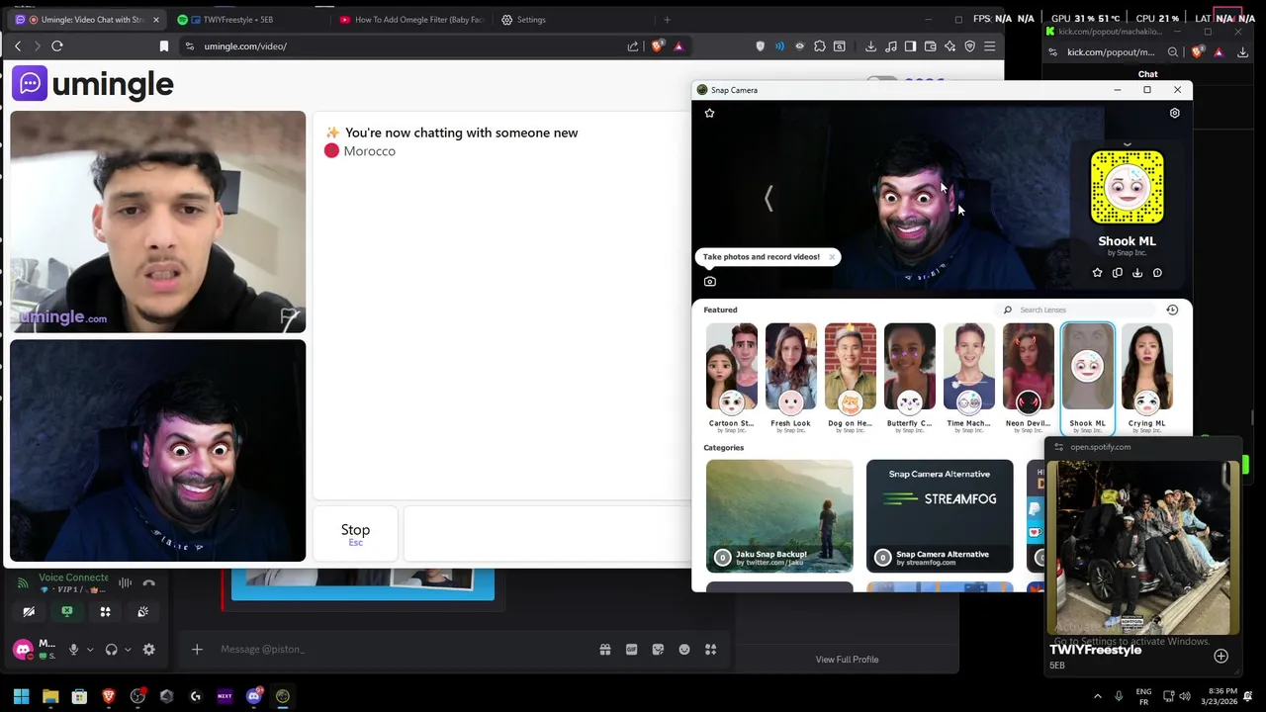Image resolution: width=1266 pixels, height=712 pixels.
Task: Open the browser extensions puzzle icon
Action: [x=820, y=46]
